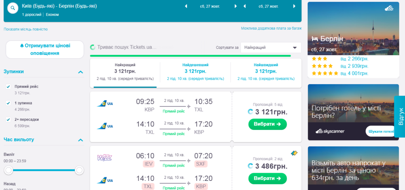This screenshot has width=405, height=190.
Task: Go to next departure date arrow
Action: [236, 6]
